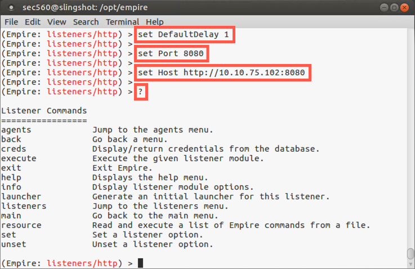Click the 'agents' command row

107,130
